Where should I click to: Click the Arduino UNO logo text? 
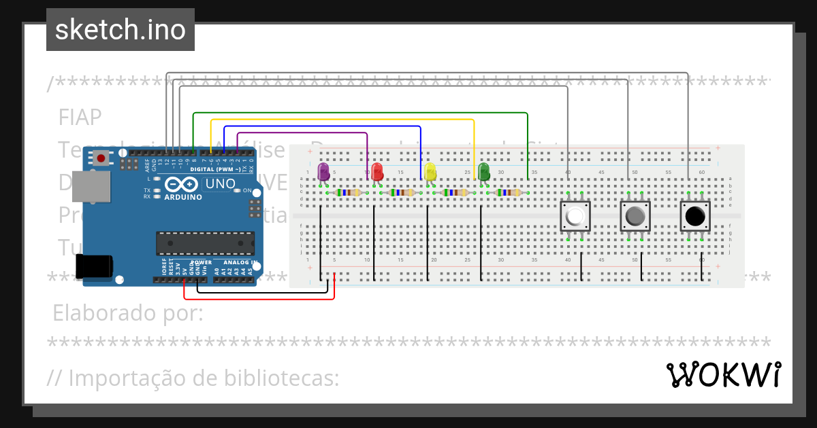click(221, 183)
